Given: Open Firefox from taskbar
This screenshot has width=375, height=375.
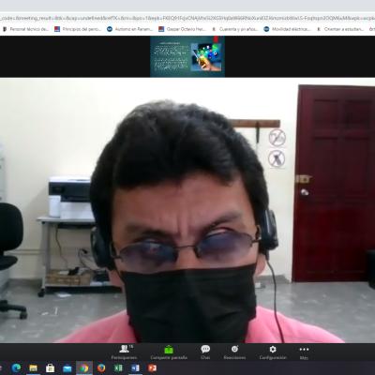Looking at the screenshot, I should (x=101, y=368).
